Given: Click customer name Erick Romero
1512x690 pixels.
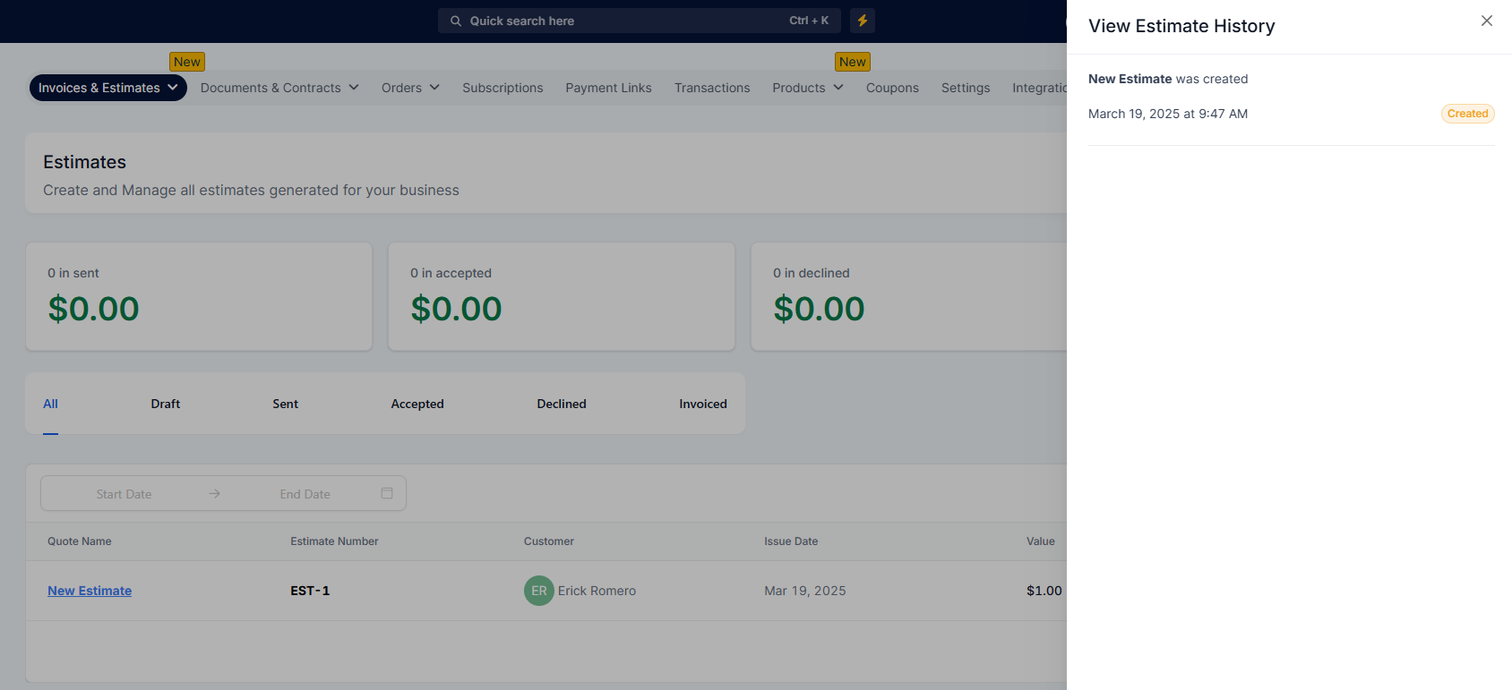Looking at the screenshot, I should 597,591.
